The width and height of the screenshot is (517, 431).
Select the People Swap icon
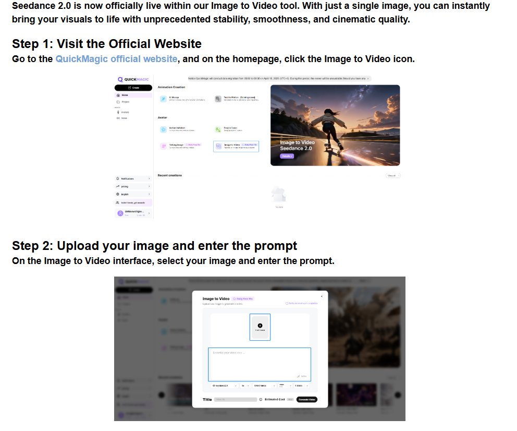pyautogui.click(x=218, y=129)
